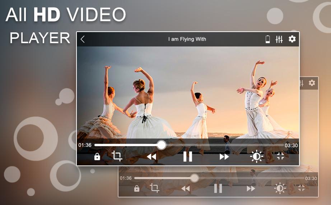Select crop tool in background player
Image resolution: width=331 pixels, height=205 pixels.
pyautogui.click(x=154, y=188)
